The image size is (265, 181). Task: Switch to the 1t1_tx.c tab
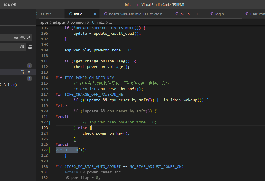point(45,14)
